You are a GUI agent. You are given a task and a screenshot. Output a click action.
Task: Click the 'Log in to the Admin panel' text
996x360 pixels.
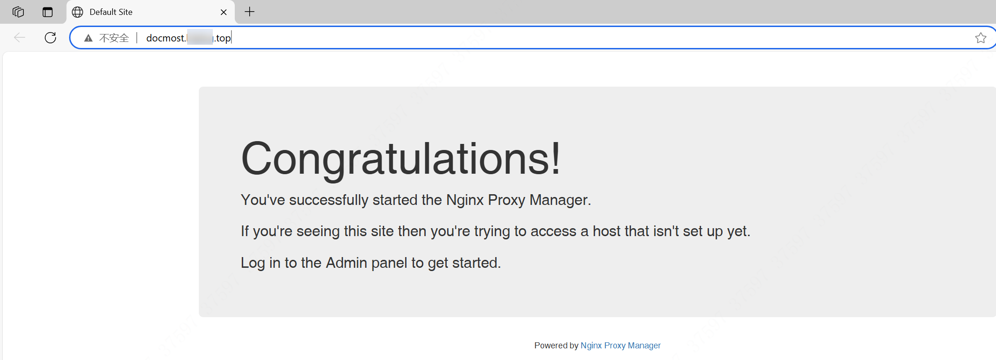point(371,263)
